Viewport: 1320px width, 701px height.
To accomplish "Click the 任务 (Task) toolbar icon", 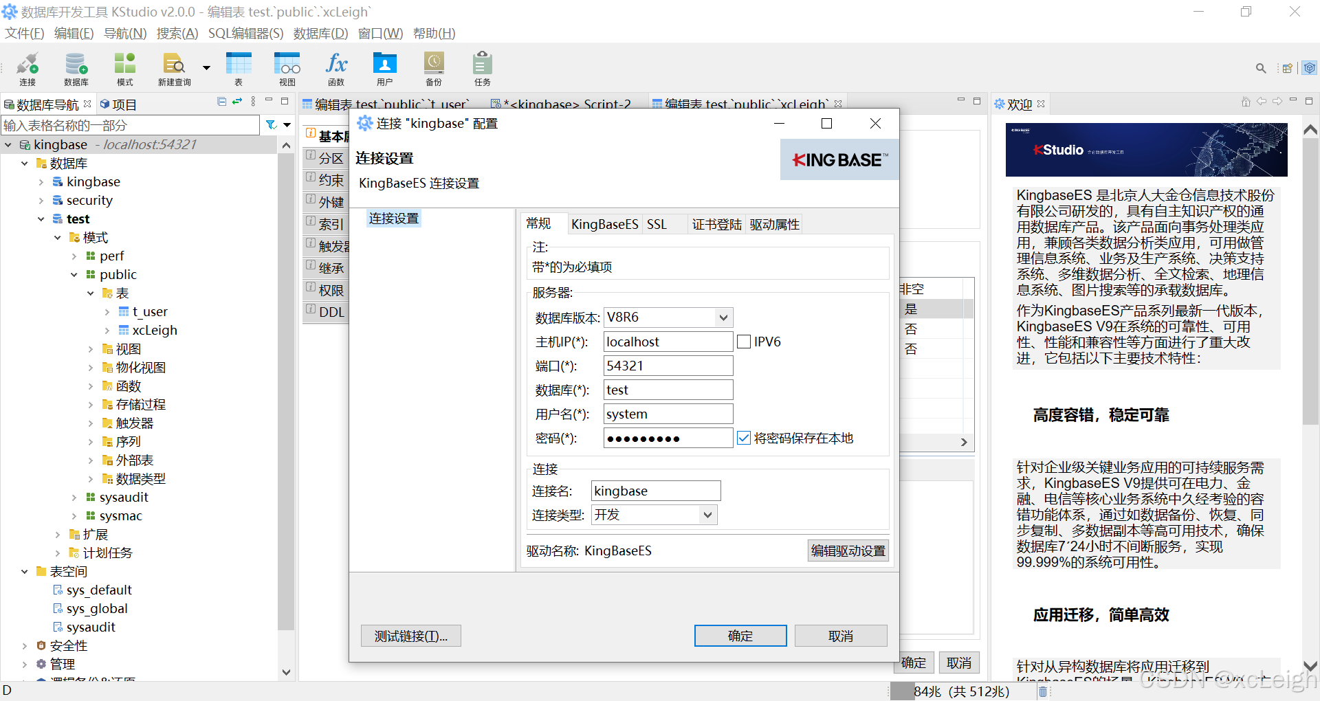I will [x=481, y=67].
